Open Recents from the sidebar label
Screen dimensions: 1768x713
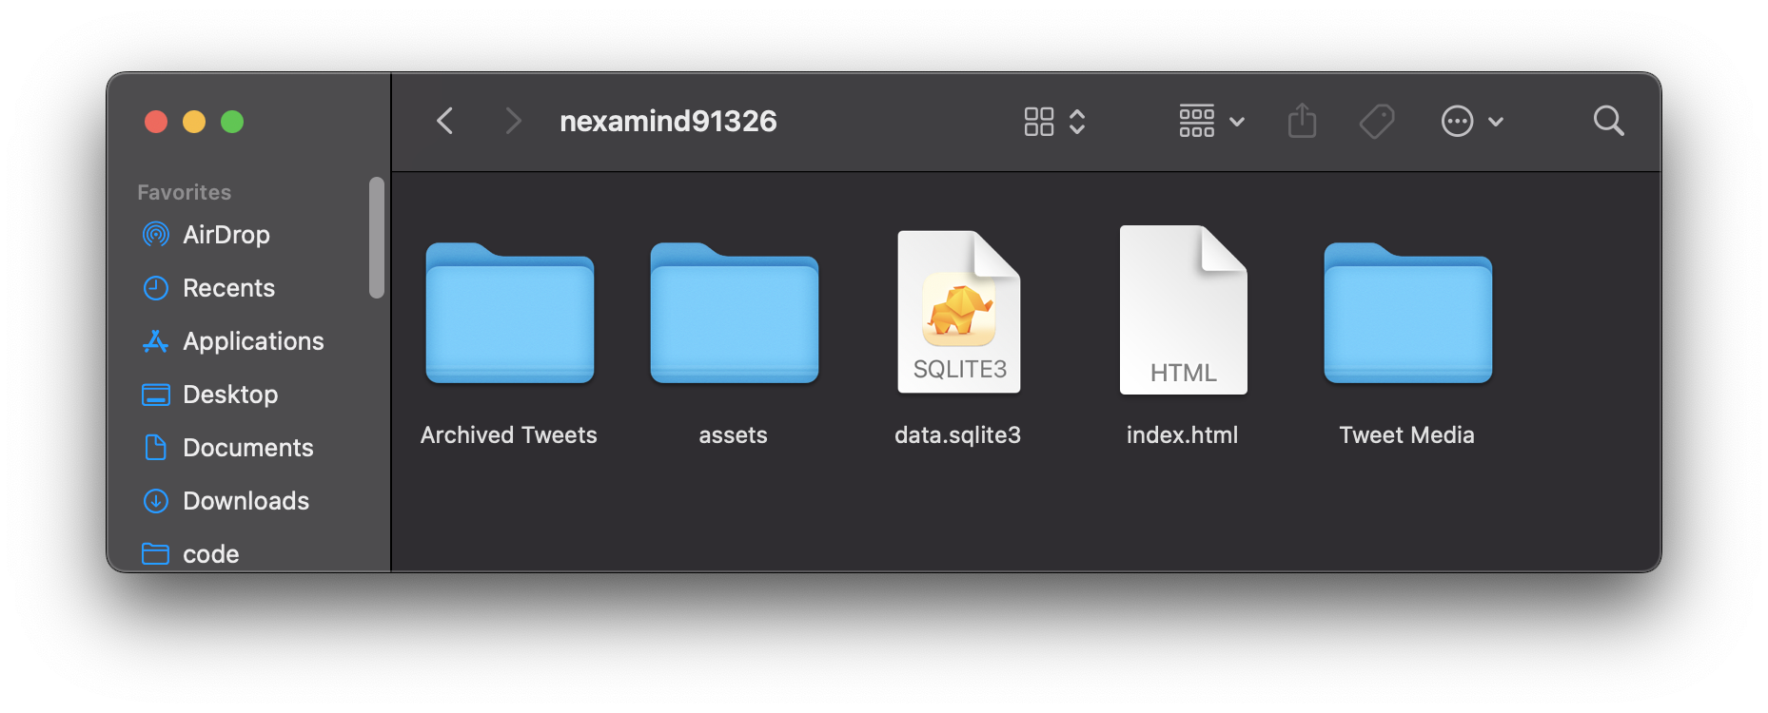[x=228, y=287]
